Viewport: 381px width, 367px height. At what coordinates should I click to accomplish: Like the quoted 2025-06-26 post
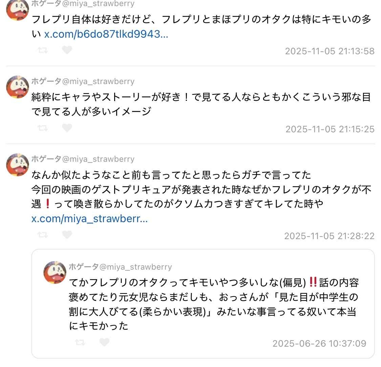(x=105, y=342)
